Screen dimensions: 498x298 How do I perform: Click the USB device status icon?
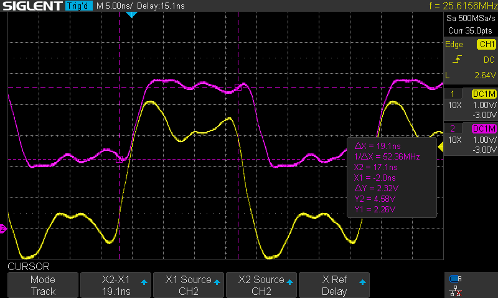pos(455,279)
